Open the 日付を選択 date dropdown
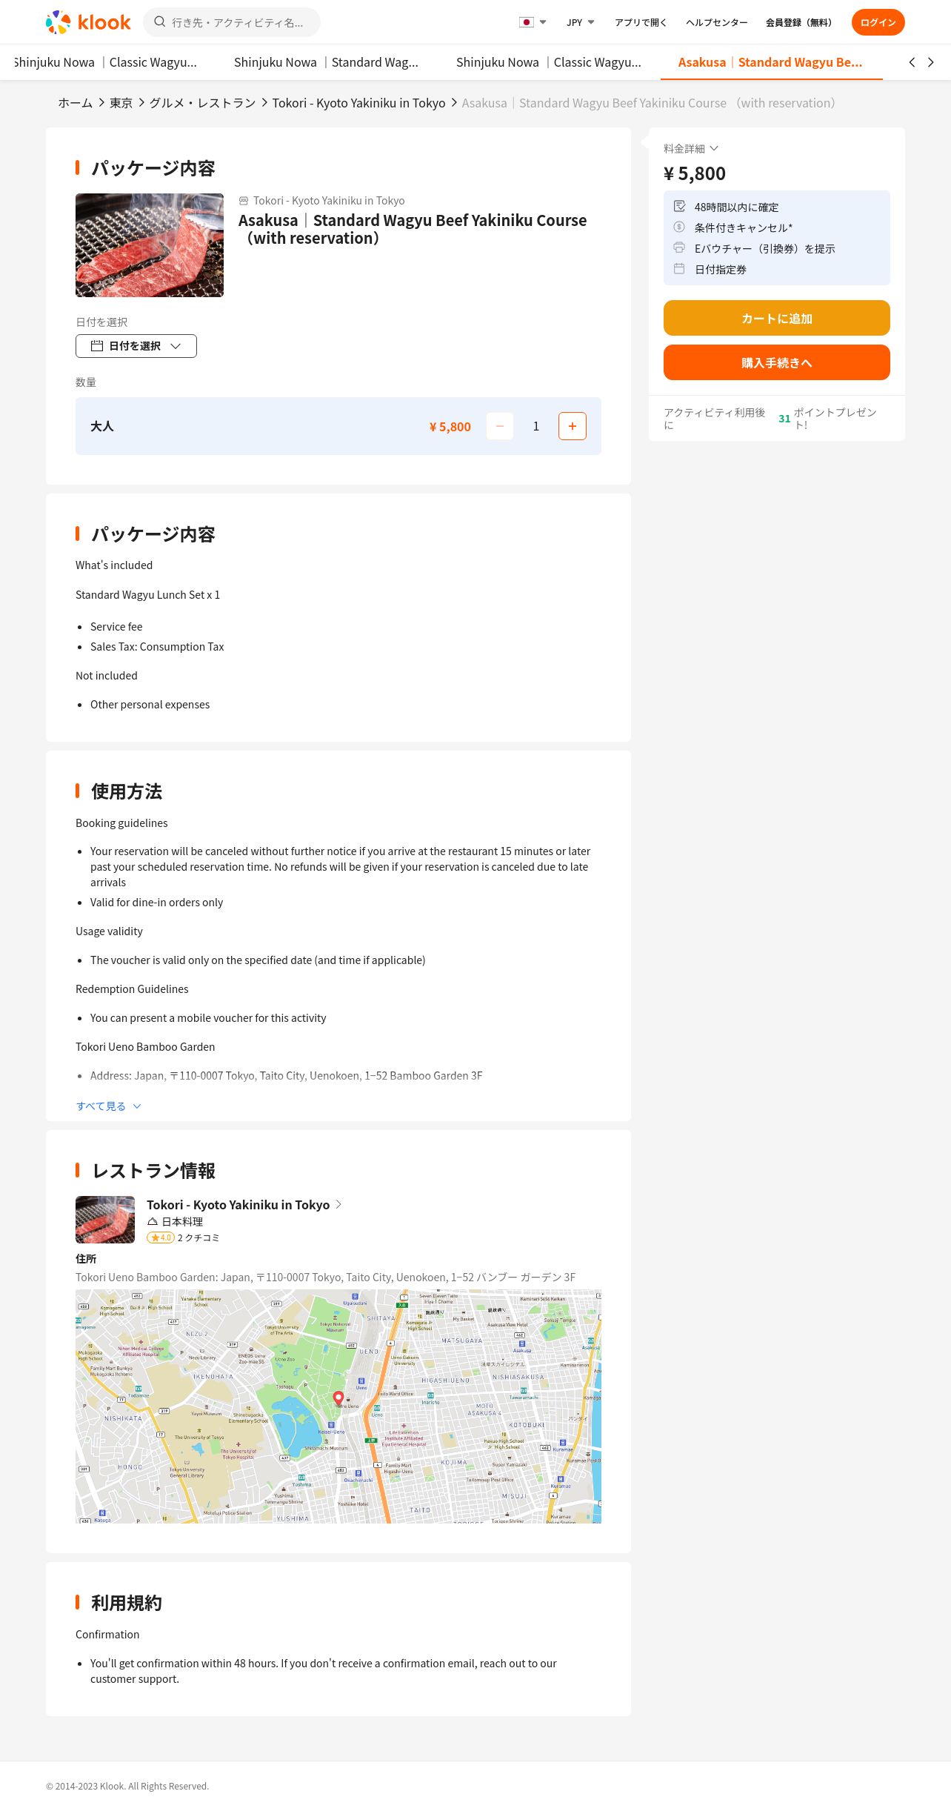Image resolution: width=951 pixels, height=1814 pixels. (136, 346)
